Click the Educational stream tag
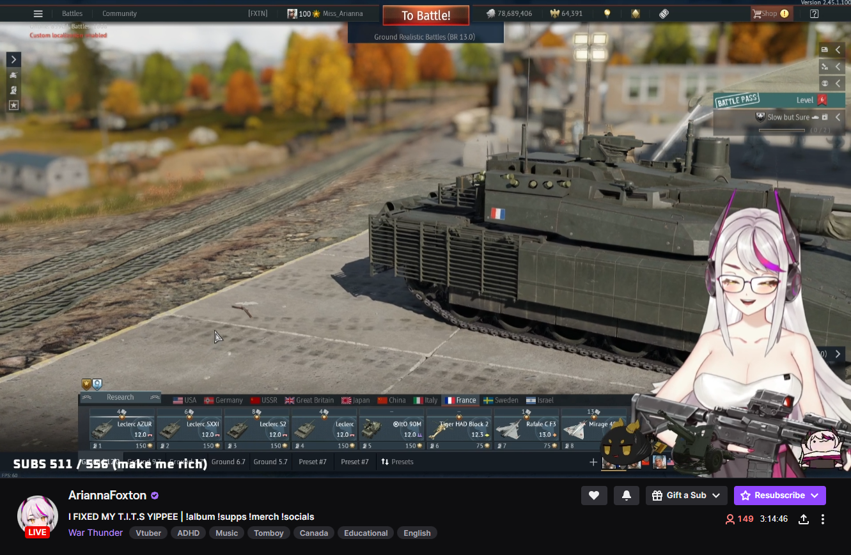The width and height of the screenshot is (851, 555). pyautogui.click(x=366, y=533)
